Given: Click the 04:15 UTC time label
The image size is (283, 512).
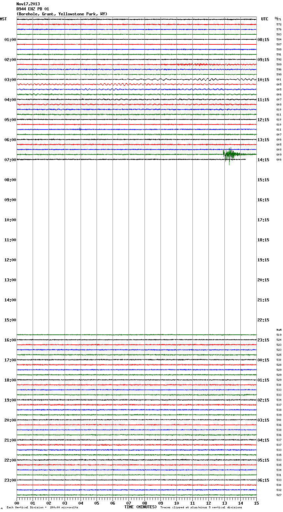Looking at the screenshot, I should [x=263, y=440].
